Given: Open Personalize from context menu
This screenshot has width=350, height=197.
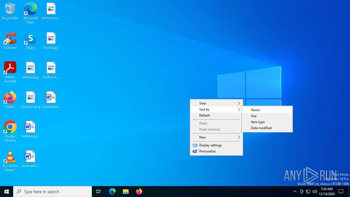Looking at the screenshot, I should [216, 151].
